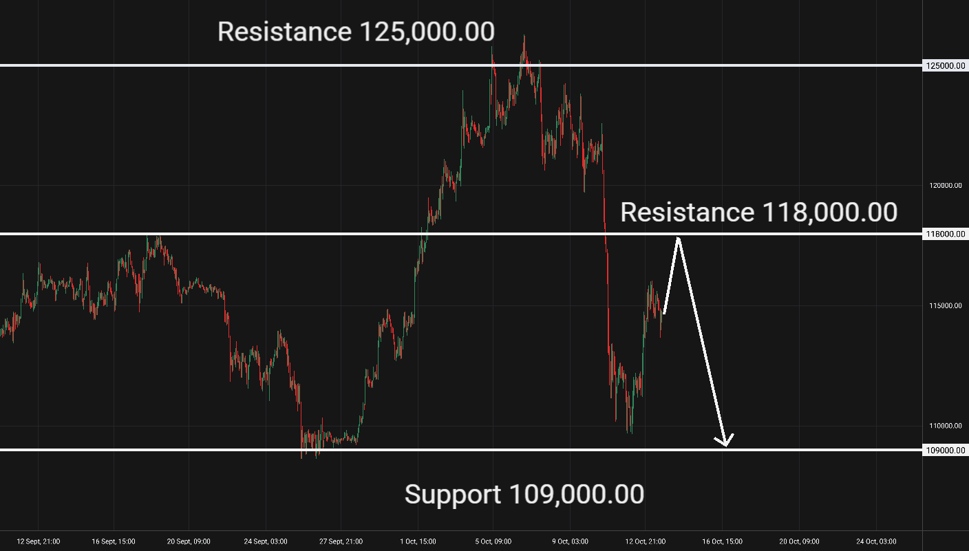The width and height of the screenshot is (969, 551).
Task: Select the "24 Sept, 03:00" time label
Action: (x=265, y=541)
